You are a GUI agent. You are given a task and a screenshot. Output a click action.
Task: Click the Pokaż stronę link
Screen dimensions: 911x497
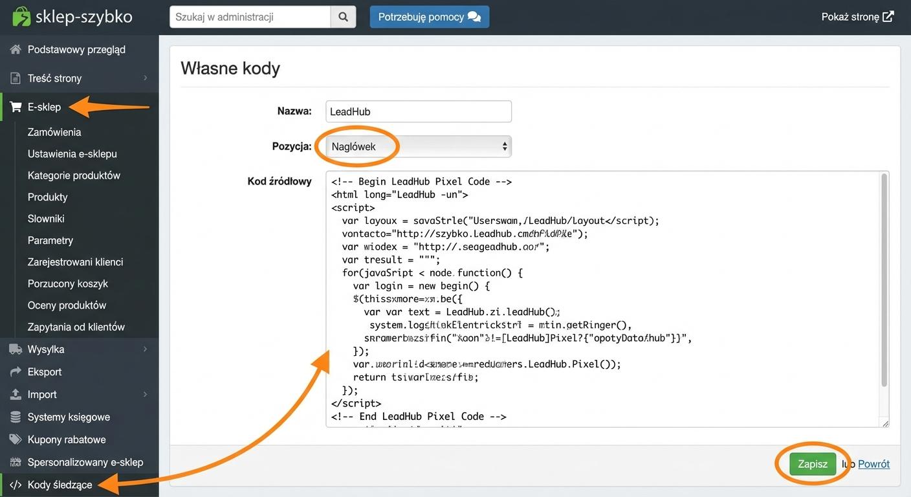857,17
